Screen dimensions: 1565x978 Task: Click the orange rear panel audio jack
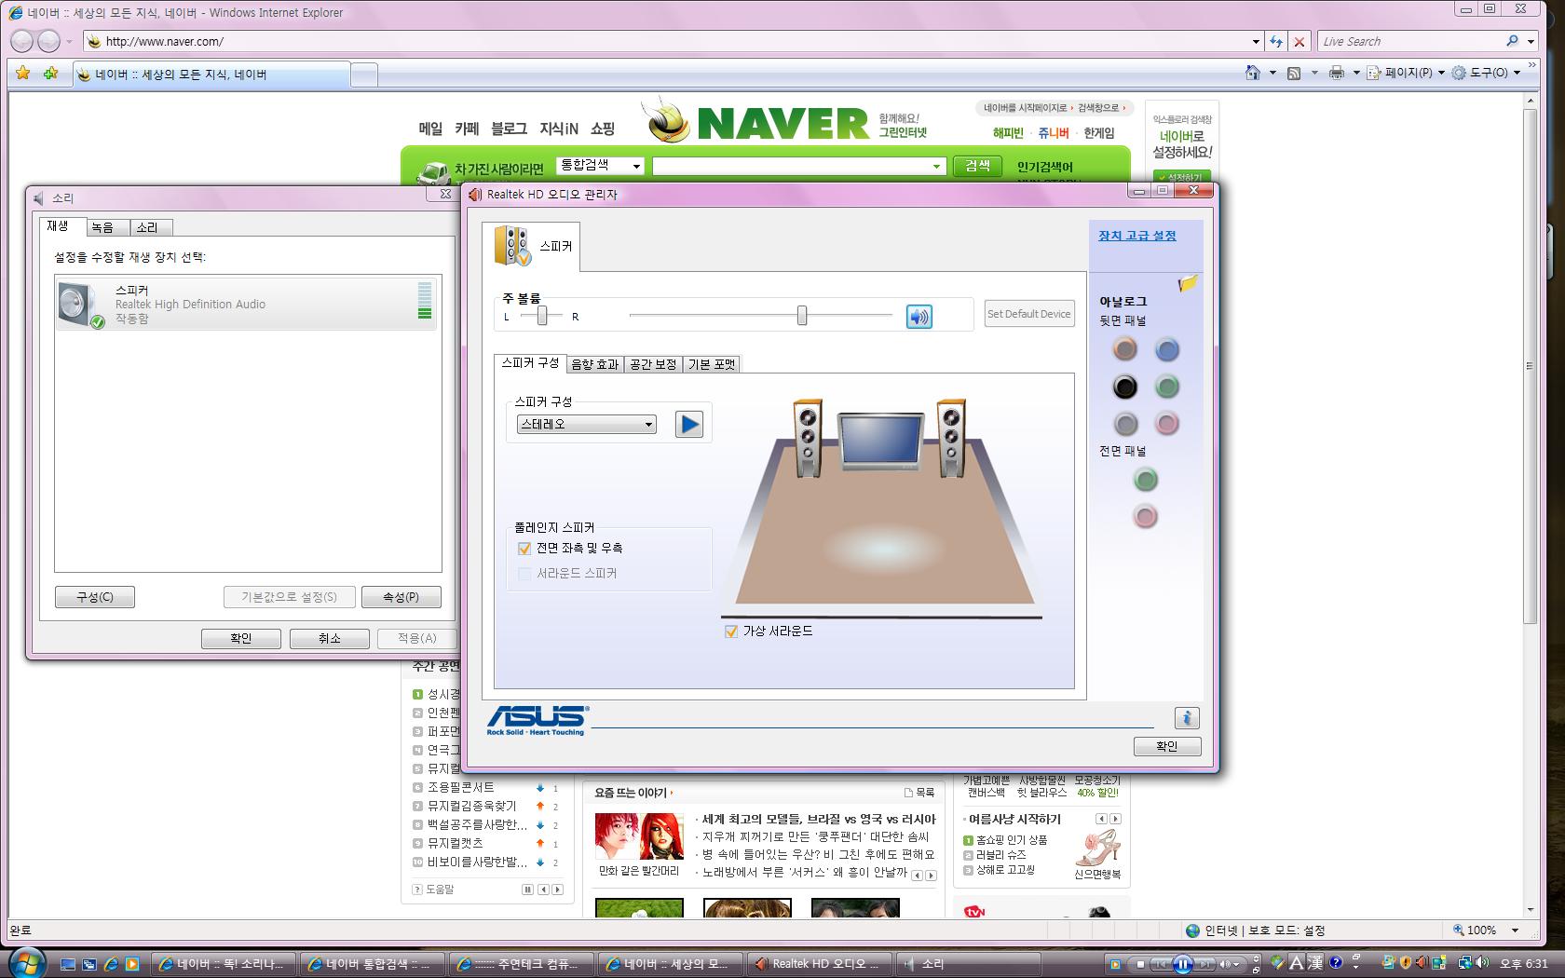click(x=1124, y=349)
